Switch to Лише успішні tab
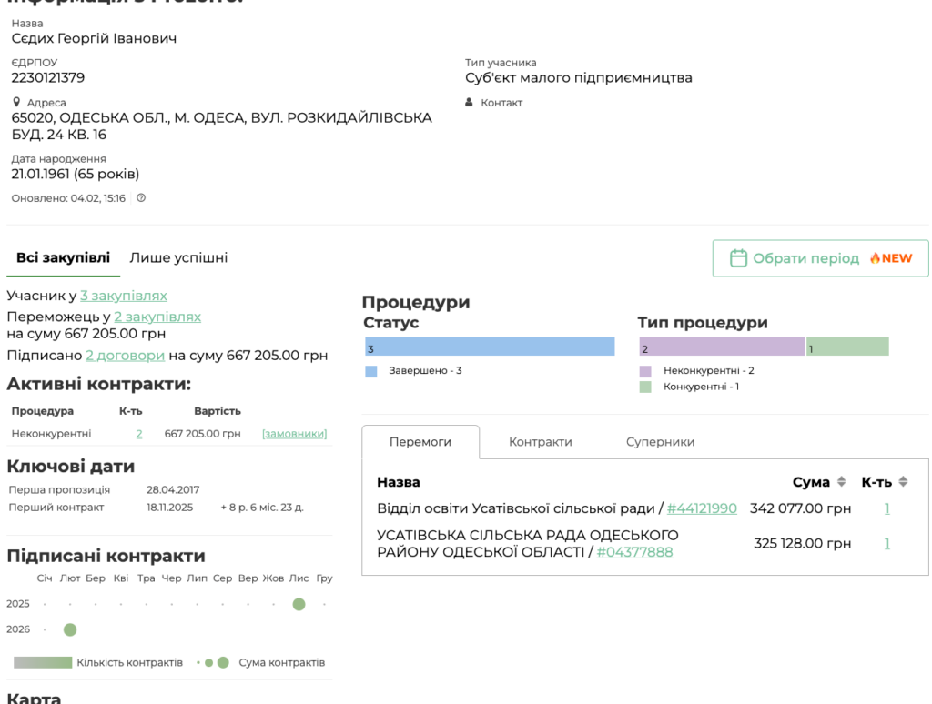 coord(178,258)
